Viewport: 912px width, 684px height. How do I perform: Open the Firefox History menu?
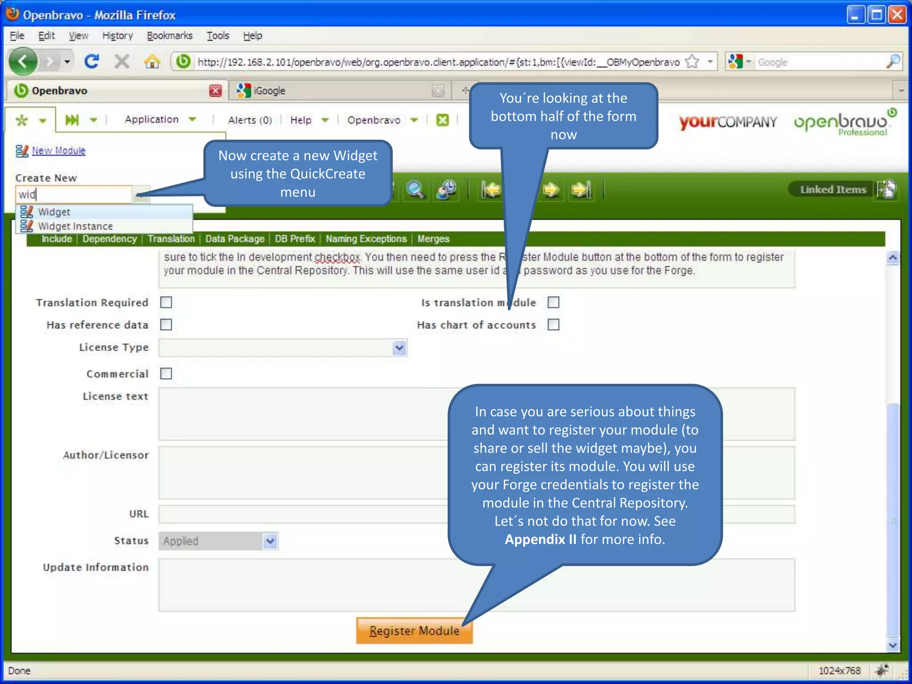tap(118, 36)
